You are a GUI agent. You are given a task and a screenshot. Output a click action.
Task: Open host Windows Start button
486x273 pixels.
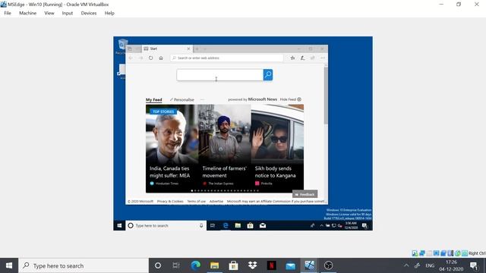(9, 265)
